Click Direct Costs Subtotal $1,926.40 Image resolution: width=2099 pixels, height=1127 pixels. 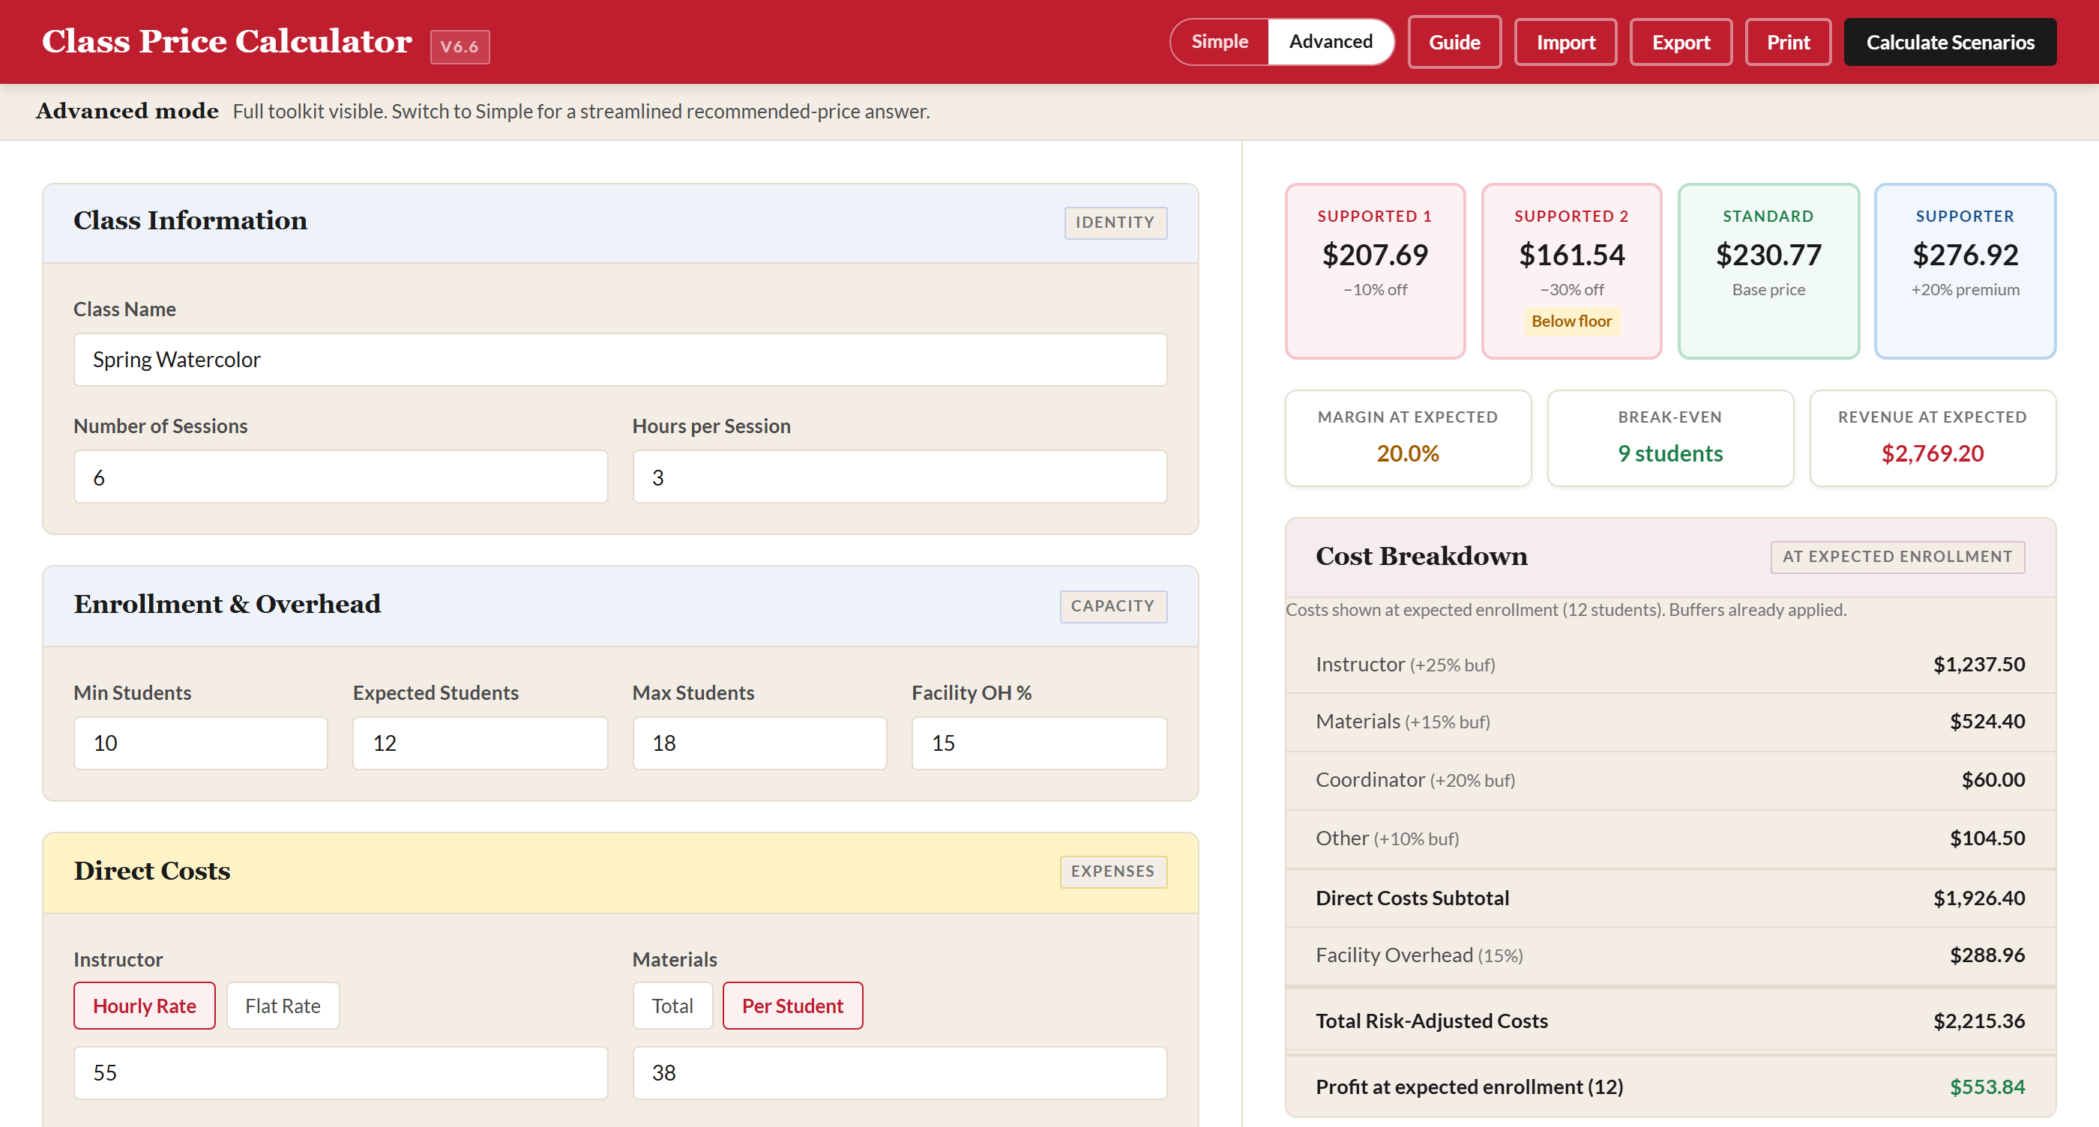point(1669,898)
